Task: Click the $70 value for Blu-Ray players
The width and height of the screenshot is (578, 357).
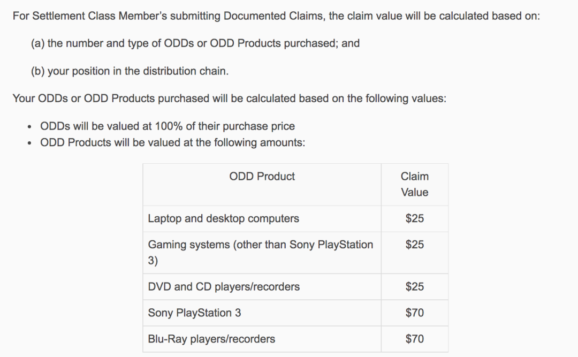Action: click(415, 339)
